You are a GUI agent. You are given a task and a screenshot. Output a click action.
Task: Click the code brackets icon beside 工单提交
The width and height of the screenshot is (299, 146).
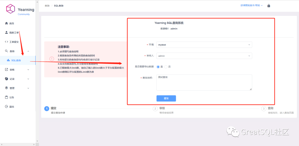tap(6, 42)
